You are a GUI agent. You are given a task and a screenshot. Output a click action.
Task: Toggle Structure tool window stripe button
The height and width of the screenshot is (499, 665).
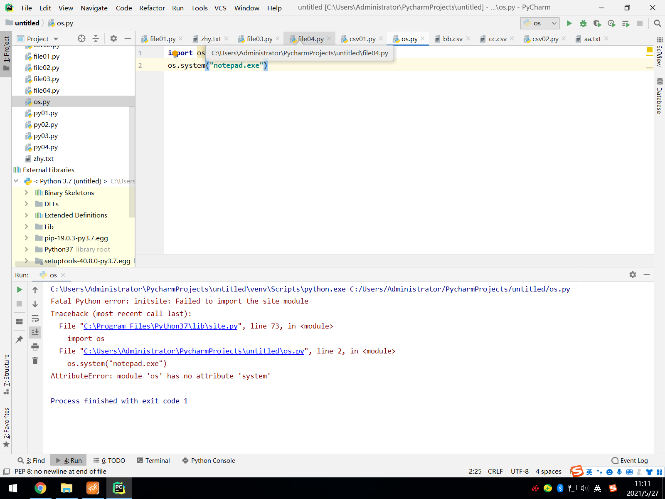pos(6,374)
